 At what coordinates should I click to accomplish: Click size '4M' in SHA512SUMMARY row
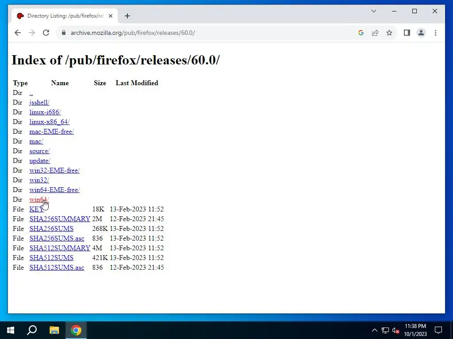click(97, 248)
